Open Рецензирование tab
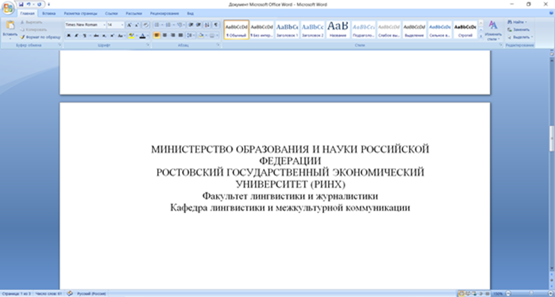 coord(165,14)
